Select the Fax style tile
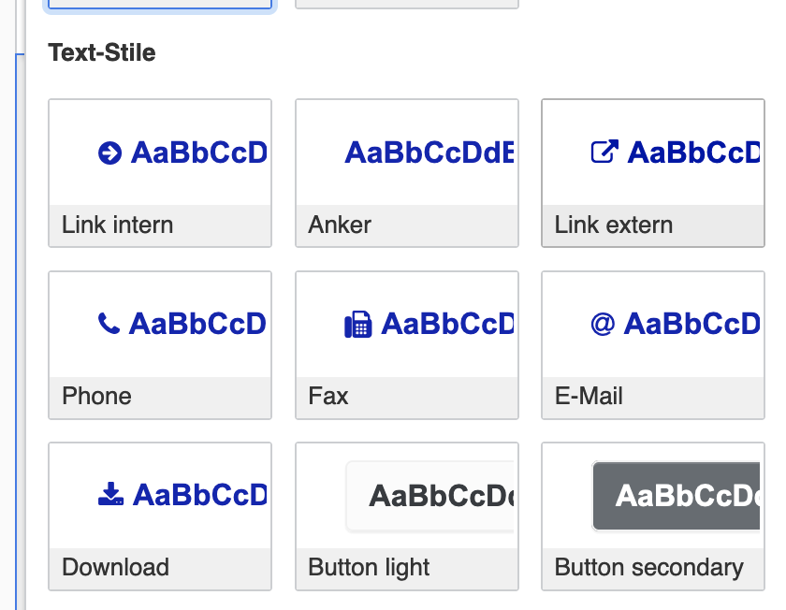The height and width of the screenshot is (610, 786). (x=406, y=345)
